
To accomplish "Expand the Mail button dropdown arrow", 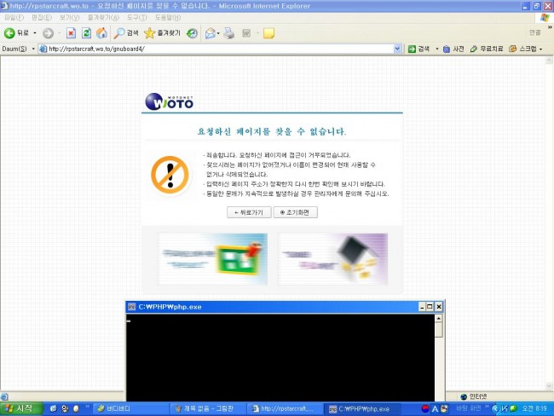I will click(218, 33).
